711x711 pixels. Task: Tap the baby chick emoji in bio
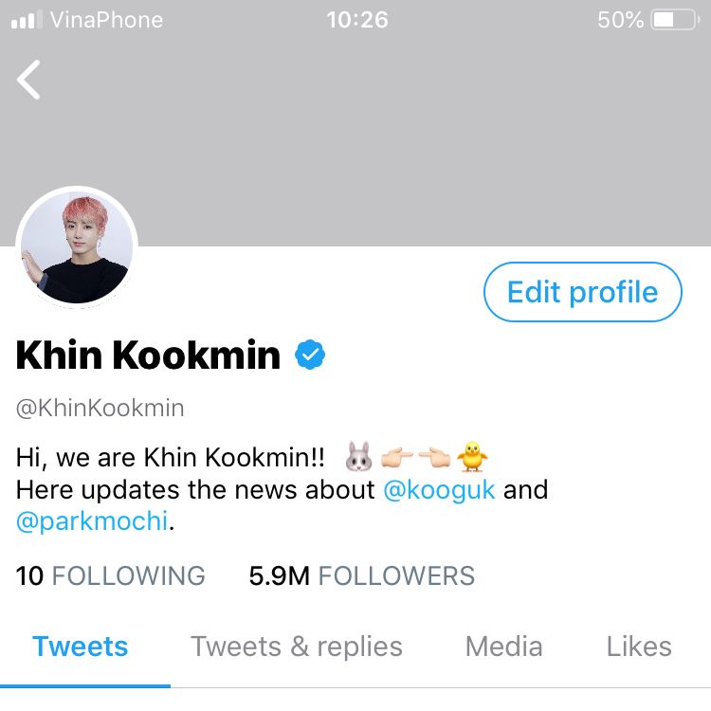coord(472,456)
